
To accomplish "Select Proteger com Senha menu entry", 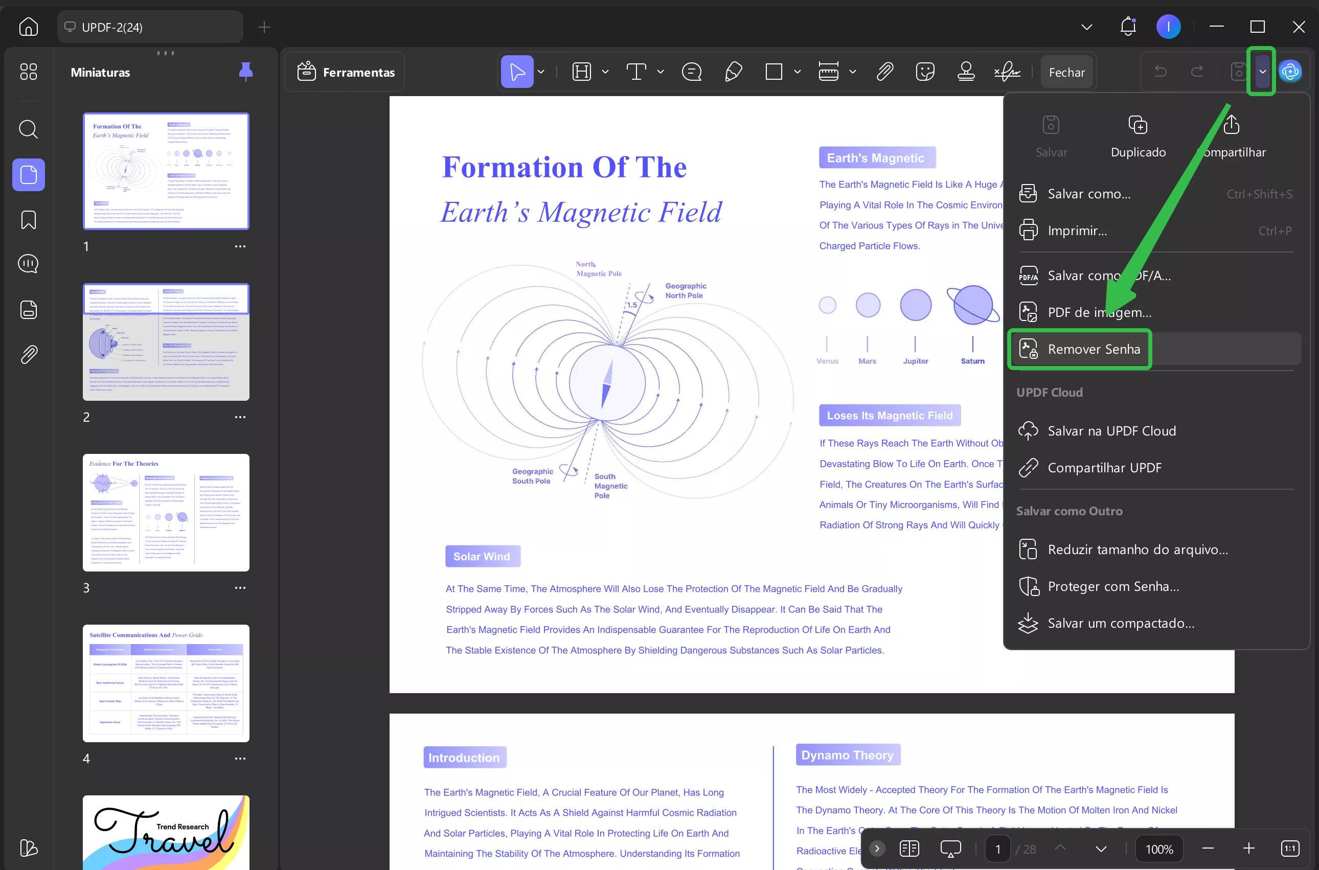I will pyautogui.click(x=1112, y=586).
